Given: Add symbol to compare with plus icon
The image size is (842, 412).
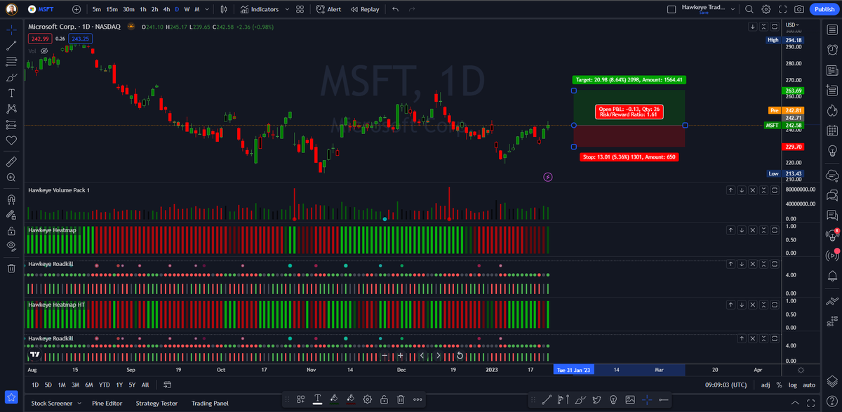Looking at the screenshot, I should [76, 9].
